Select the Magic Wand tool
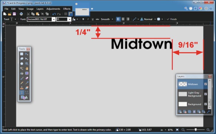 pyautogui.click(x=22, y=68)
